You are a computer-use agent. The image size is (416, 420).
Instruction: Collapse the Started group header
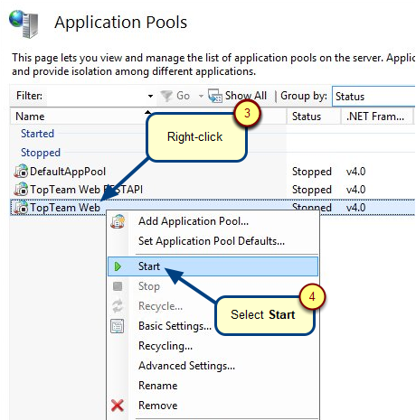pos(37,134)
